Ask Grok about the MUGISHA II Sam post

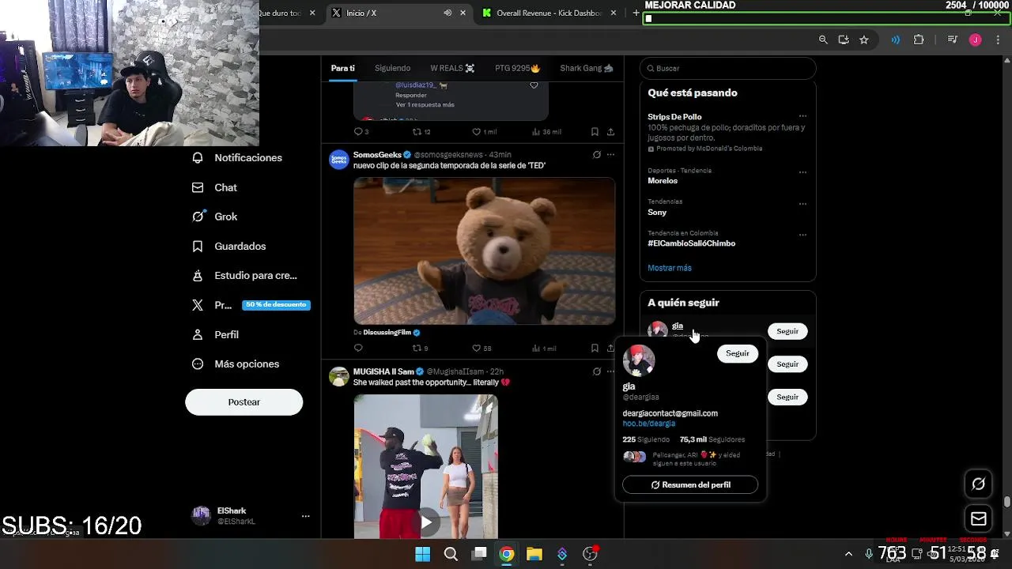pyautogui.click(x=597, y=371)
